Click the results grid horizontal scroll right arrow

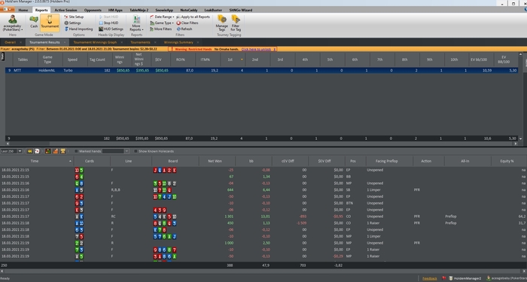click(x=516, y=144)
